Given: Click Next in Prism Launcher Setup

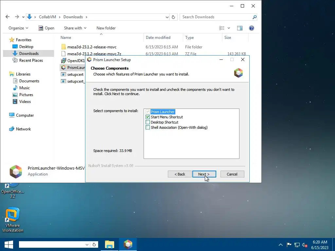Looking at the screenshot, I should [x=204, y=174].
